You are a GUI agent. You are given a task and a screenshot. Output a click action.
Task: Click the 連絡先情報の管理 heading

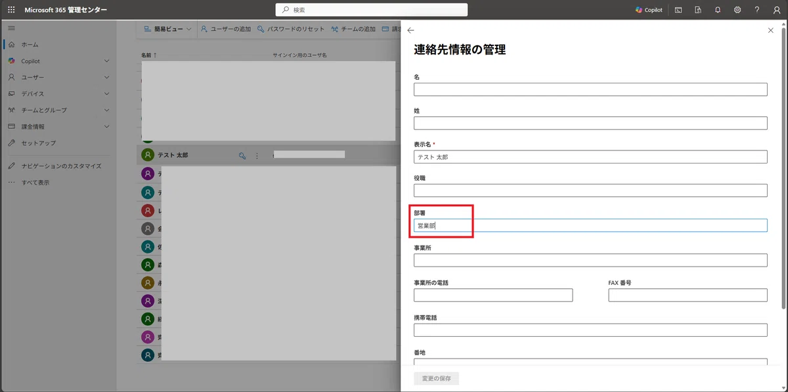click(460, 49)
